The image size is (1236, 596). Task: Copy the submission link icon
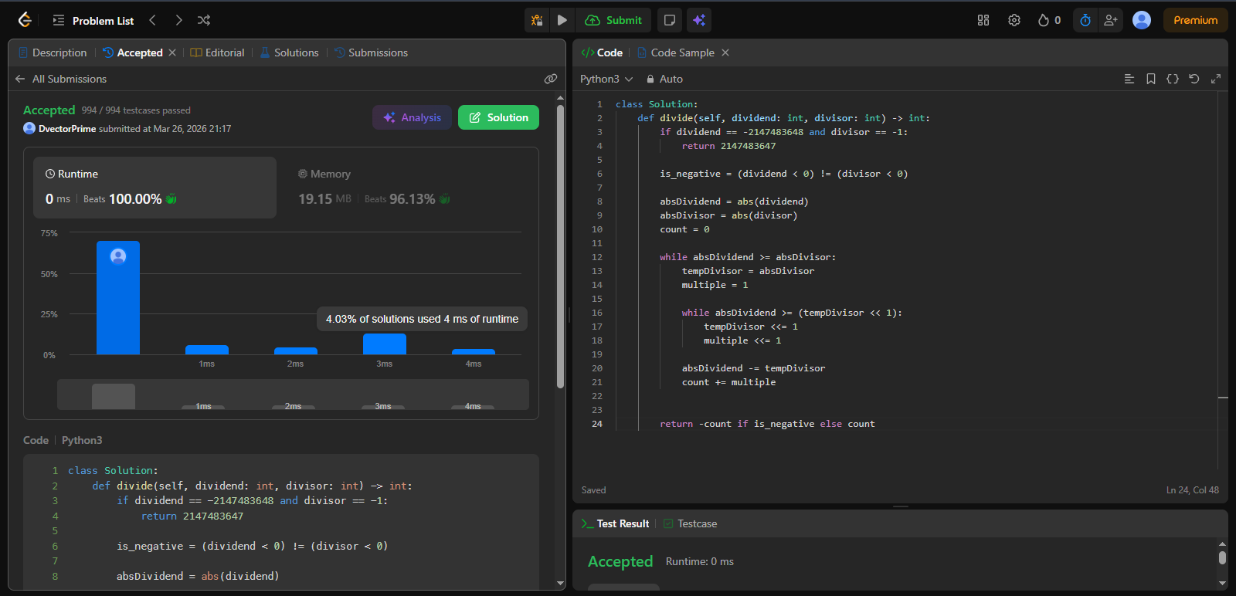(x=550, y=79)
